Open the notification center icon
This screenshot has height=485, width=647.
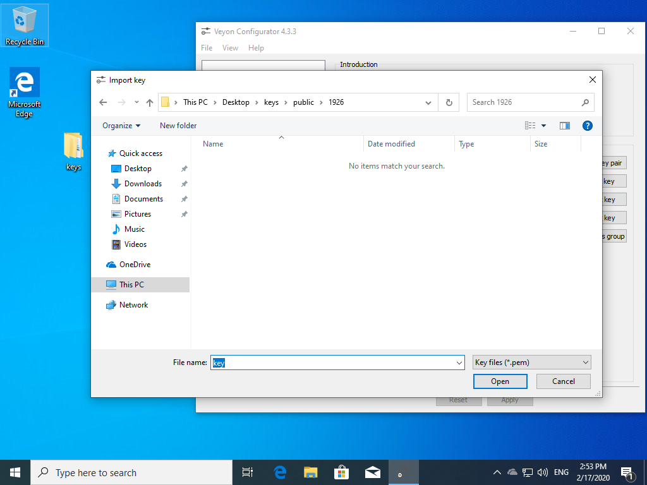[x=627, y=474]
